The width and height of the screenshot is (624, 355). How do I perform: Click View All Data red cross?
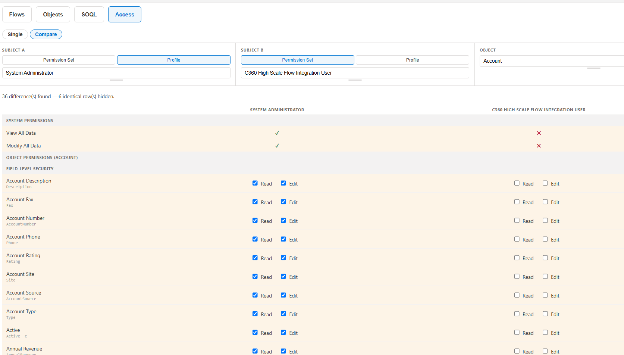tap(539, 133)
